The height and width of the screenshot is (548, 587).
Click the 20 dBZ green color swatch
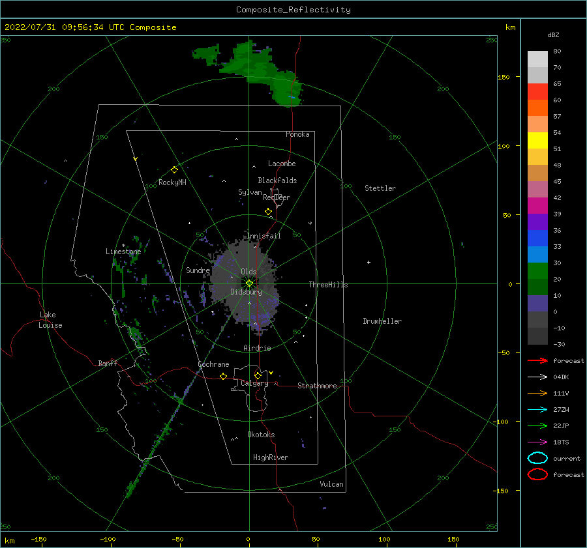[537, 270]
